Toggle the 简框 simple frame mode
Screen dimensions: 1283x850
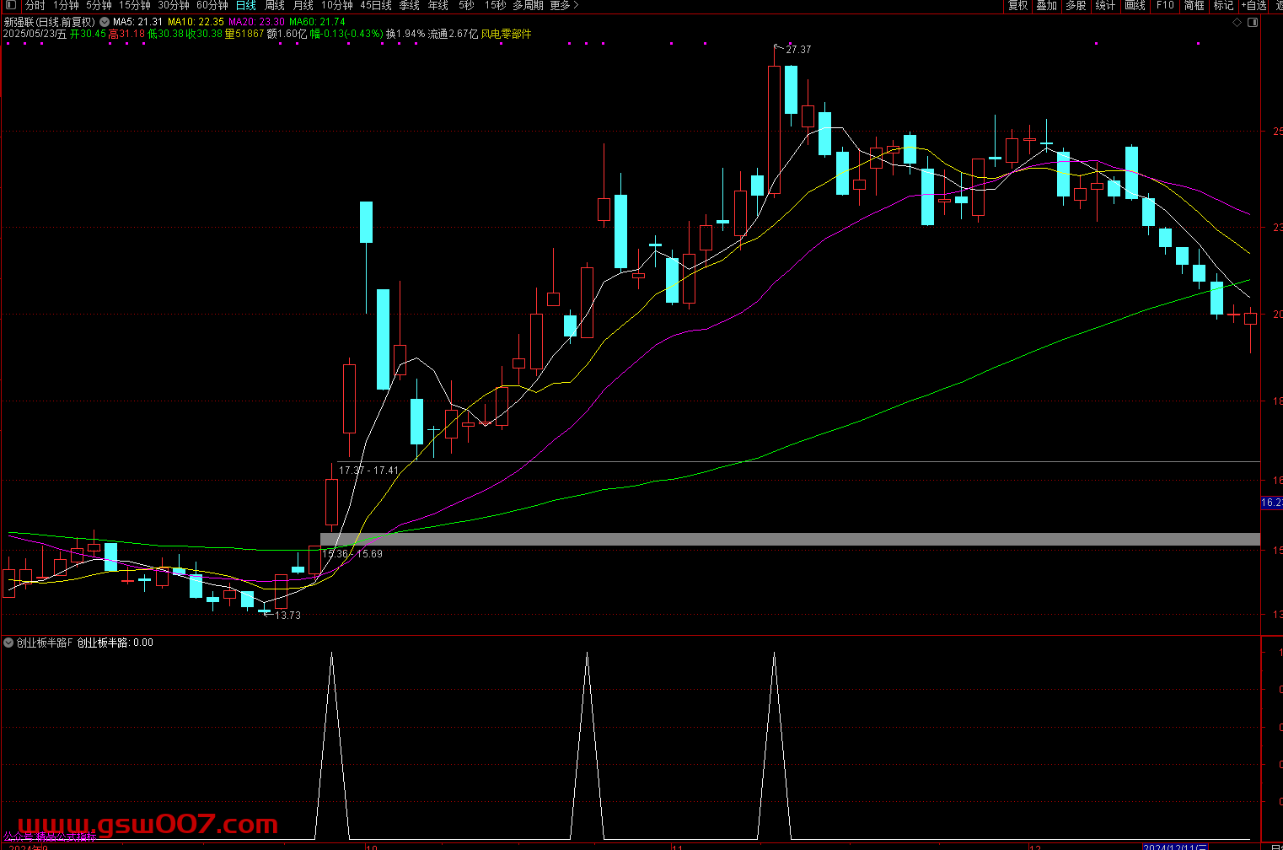1194,5
